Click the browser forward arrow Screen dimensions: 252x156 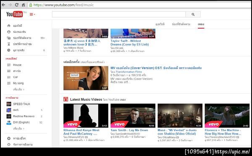[10, 5]
